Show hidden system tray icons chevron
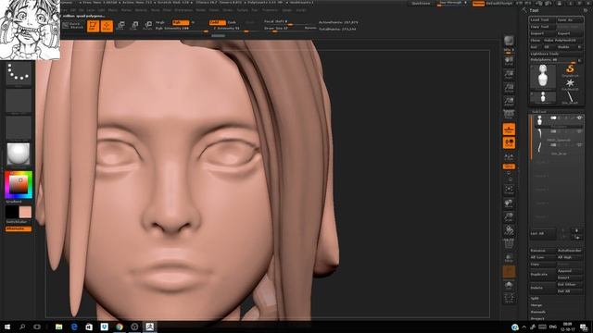Image resolution: width=593 pixels, height=333 pixels. (524, 327)
